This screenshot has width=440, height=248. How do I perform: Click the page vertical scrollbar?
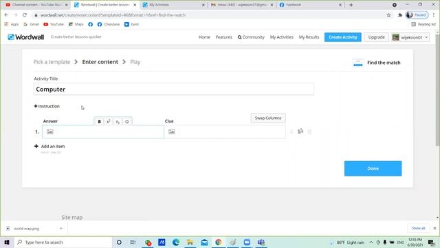pos(437,90)
